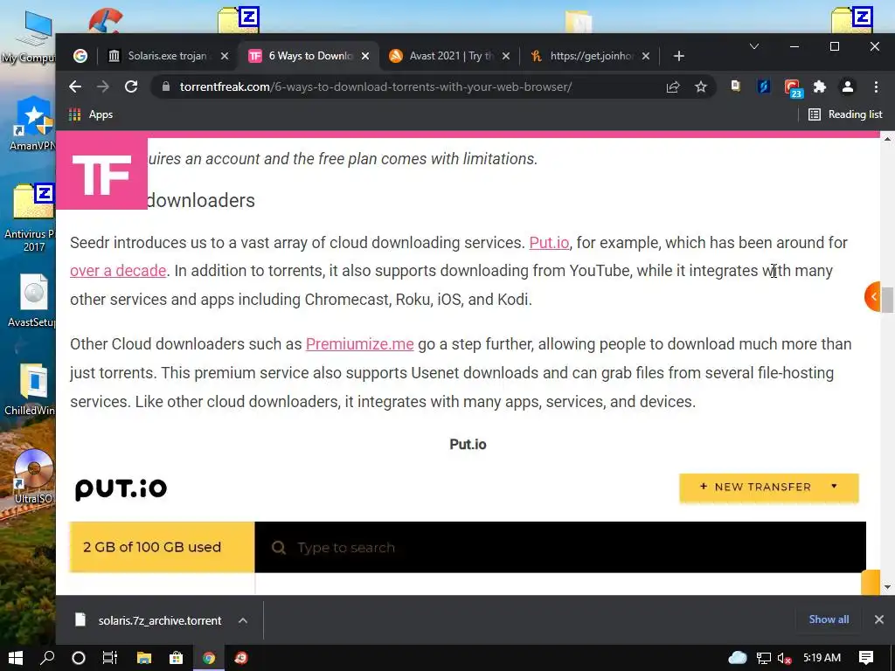The height and width of the screenshot is (671, 895).
Task: Share this page from the address bar
Action: 673,86
